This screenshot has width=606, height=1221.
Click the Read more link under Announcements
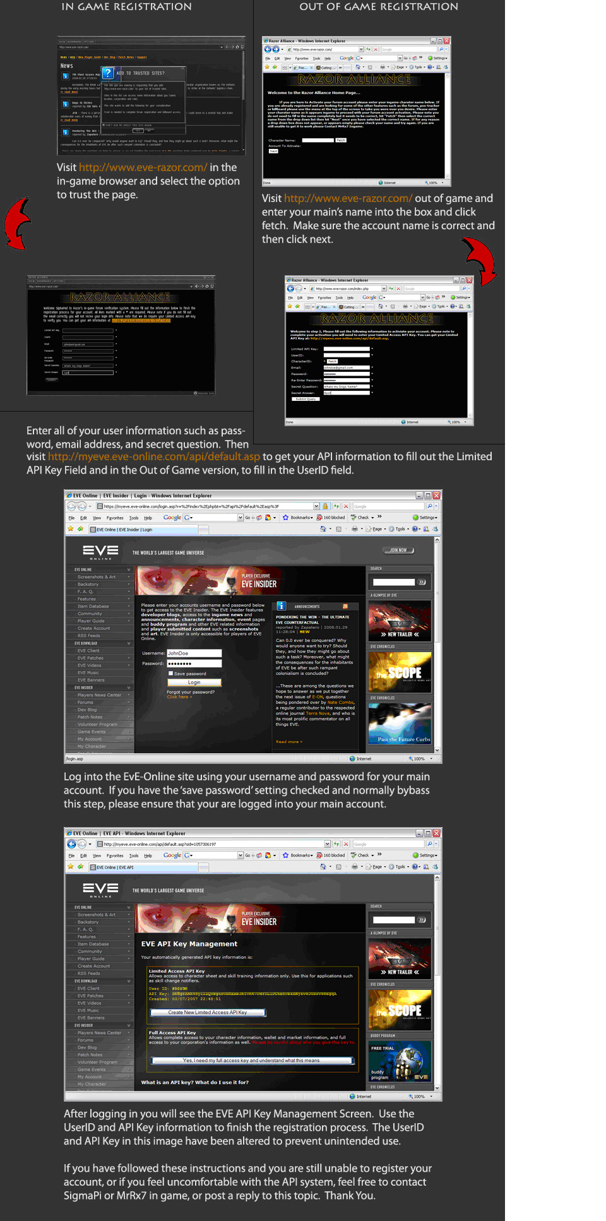point(289,742)
